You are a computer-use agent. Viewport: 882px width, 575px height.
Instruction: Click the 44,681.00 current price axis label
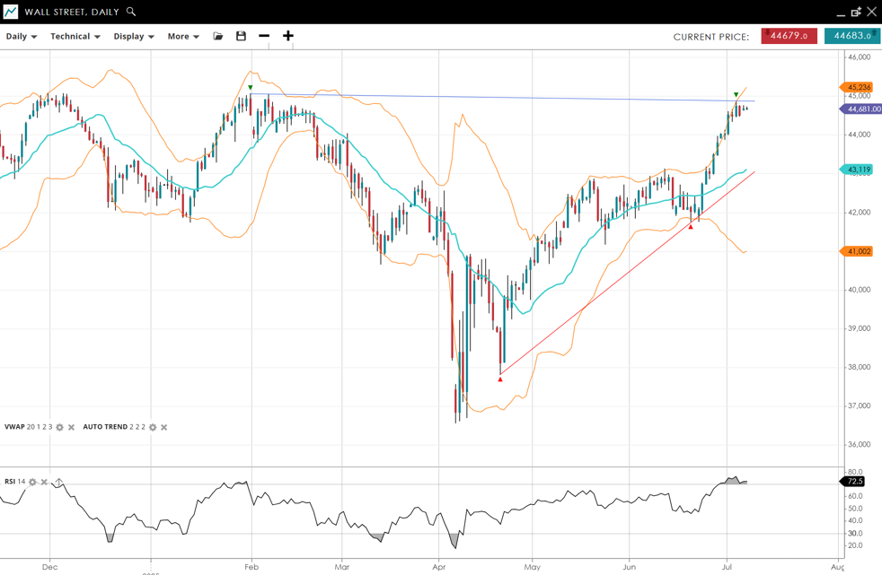[862, 109]
